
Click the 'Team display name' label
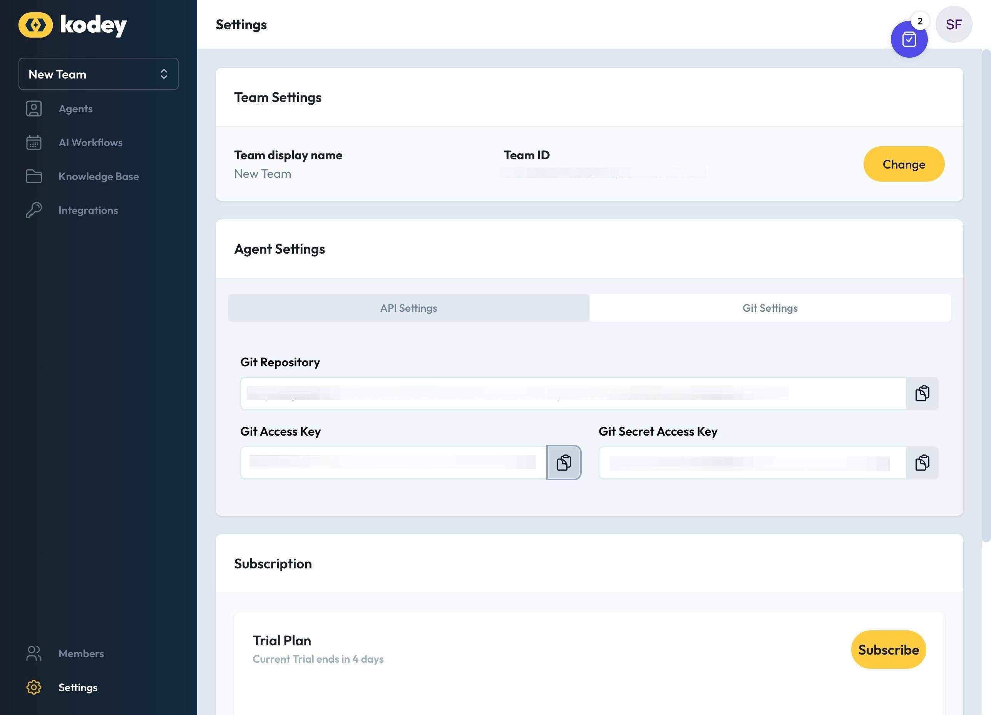point(288,155)
